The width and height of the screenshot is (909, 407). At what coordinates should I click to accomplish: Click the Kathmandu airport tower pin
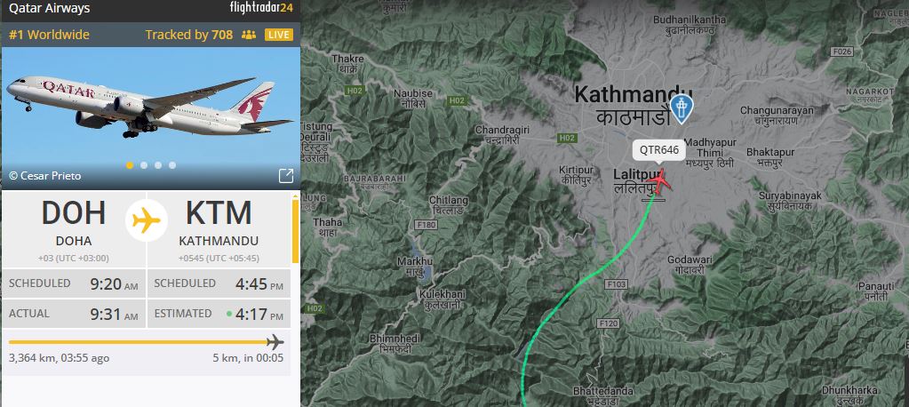pyautogui.click(x=682, y=109)
